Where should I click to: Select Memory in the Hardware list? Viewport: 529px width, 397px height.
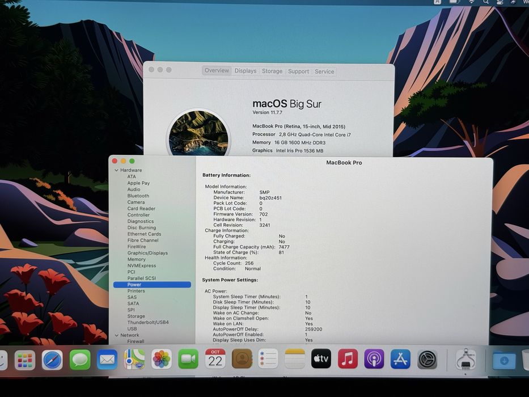[136, 259]
